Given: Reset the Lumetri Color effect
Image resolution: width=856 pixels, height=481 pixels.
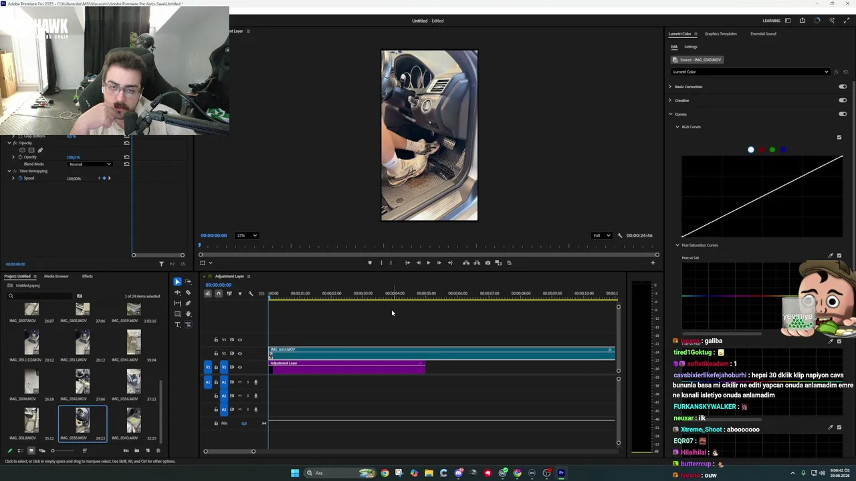Looking at the screenshot, I should pyautogui.click(x=846, y=71).
